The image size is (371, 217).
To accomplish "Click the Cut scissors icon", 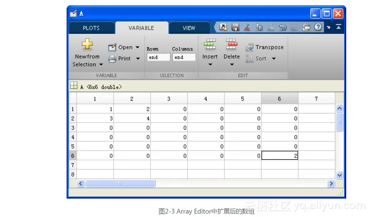I will click(247, 27).
